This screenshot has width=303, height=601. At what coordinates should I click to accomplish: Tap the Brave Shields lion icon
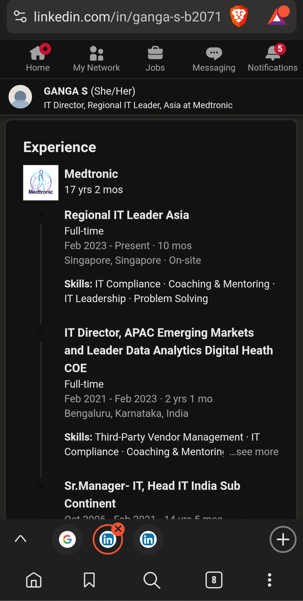[x=239, y=17]
